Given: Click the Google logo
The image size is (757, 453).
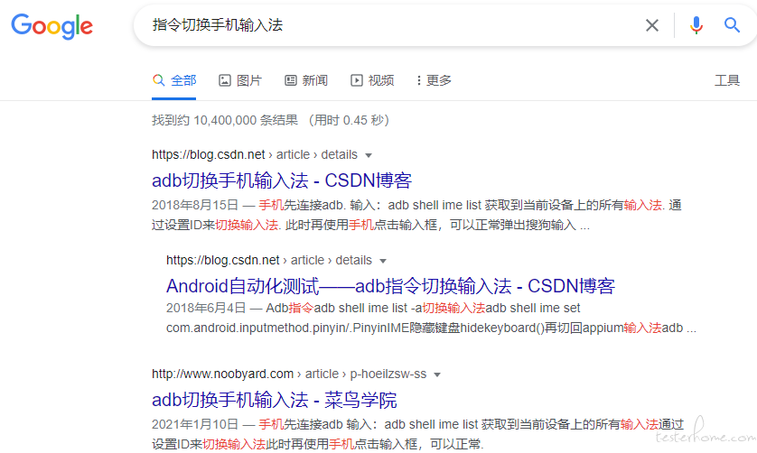Looking at the screenshot, I should (x=52, y=26).
